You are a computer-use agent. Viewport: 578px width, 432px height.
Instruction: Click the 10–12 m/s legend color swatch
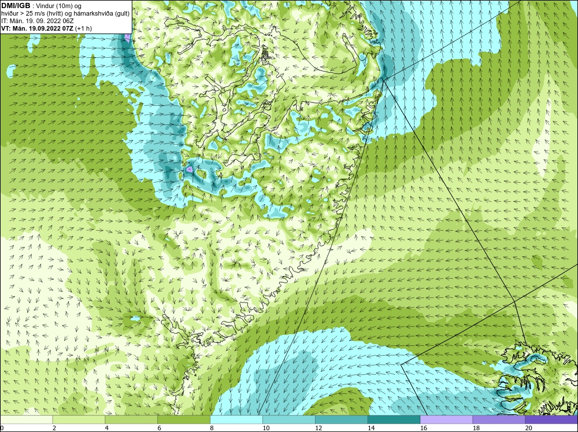[x=289, y=419]
